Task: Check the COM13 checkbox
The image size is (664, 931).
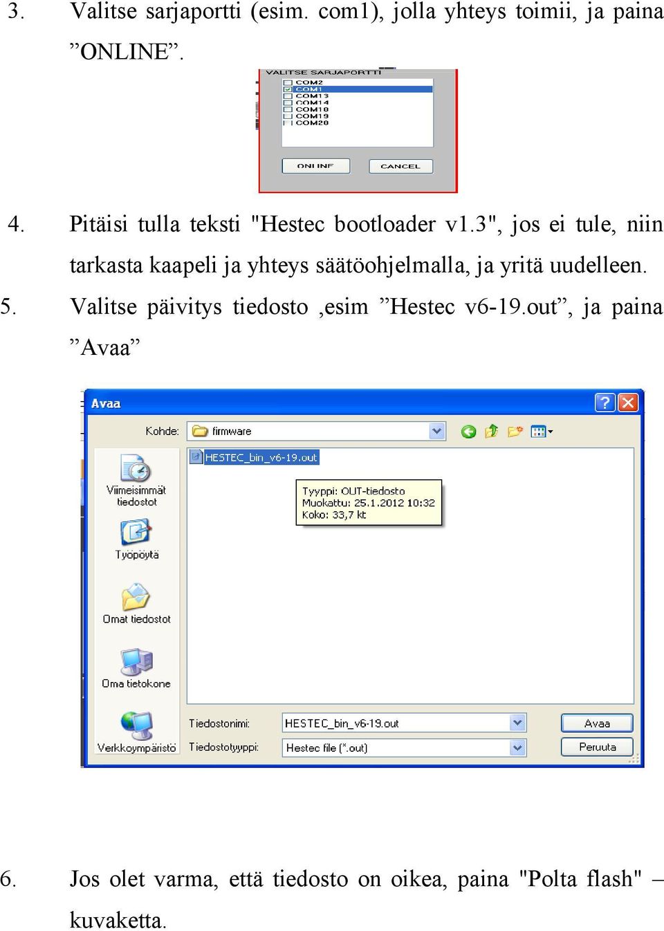Action: [287, 96]
